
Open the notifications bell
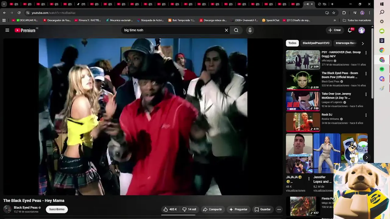(x=350, y=30)
